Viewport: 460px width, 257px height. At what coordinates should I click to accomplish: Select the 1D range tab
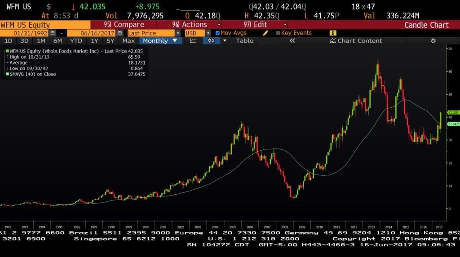8,41
